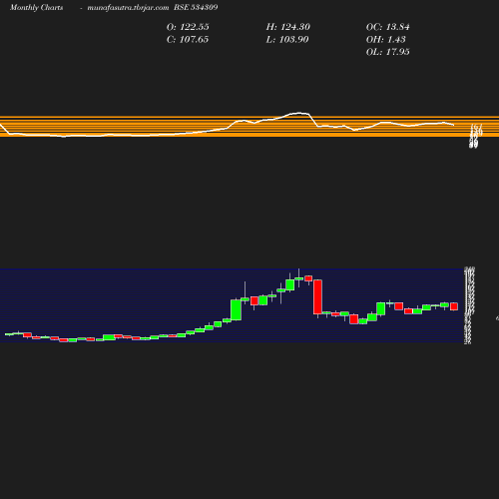Image resolution: width=499 pixels, height=499 pixels.
Task: Click the close price 'C: 107.65'
Action: [x=188, y=40]
